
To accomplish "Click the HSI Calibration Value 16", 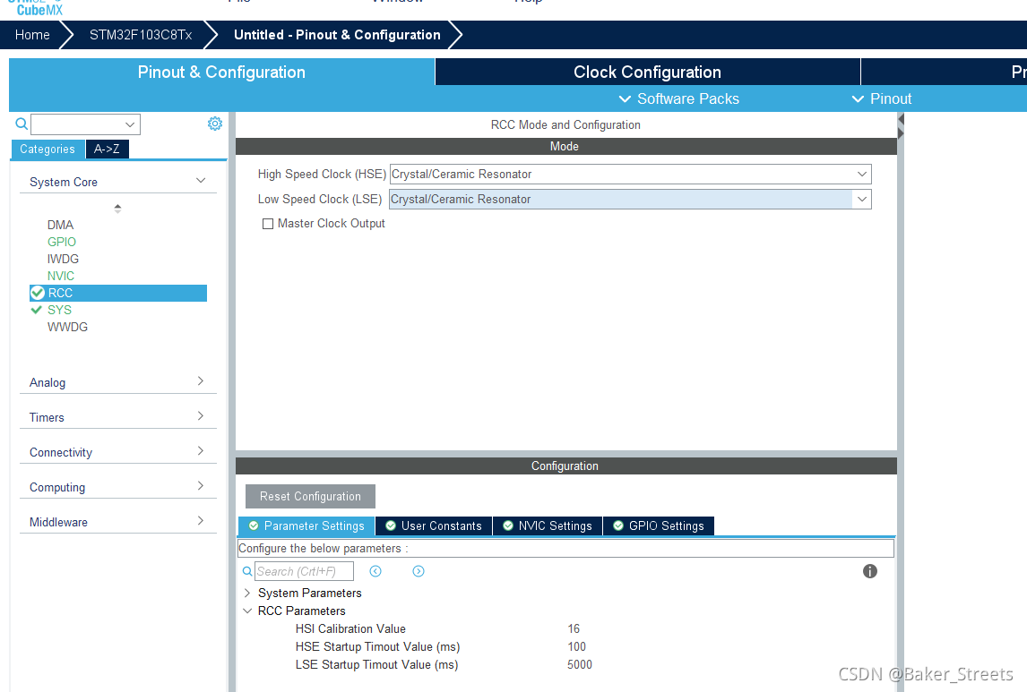I will pos(574,628).
